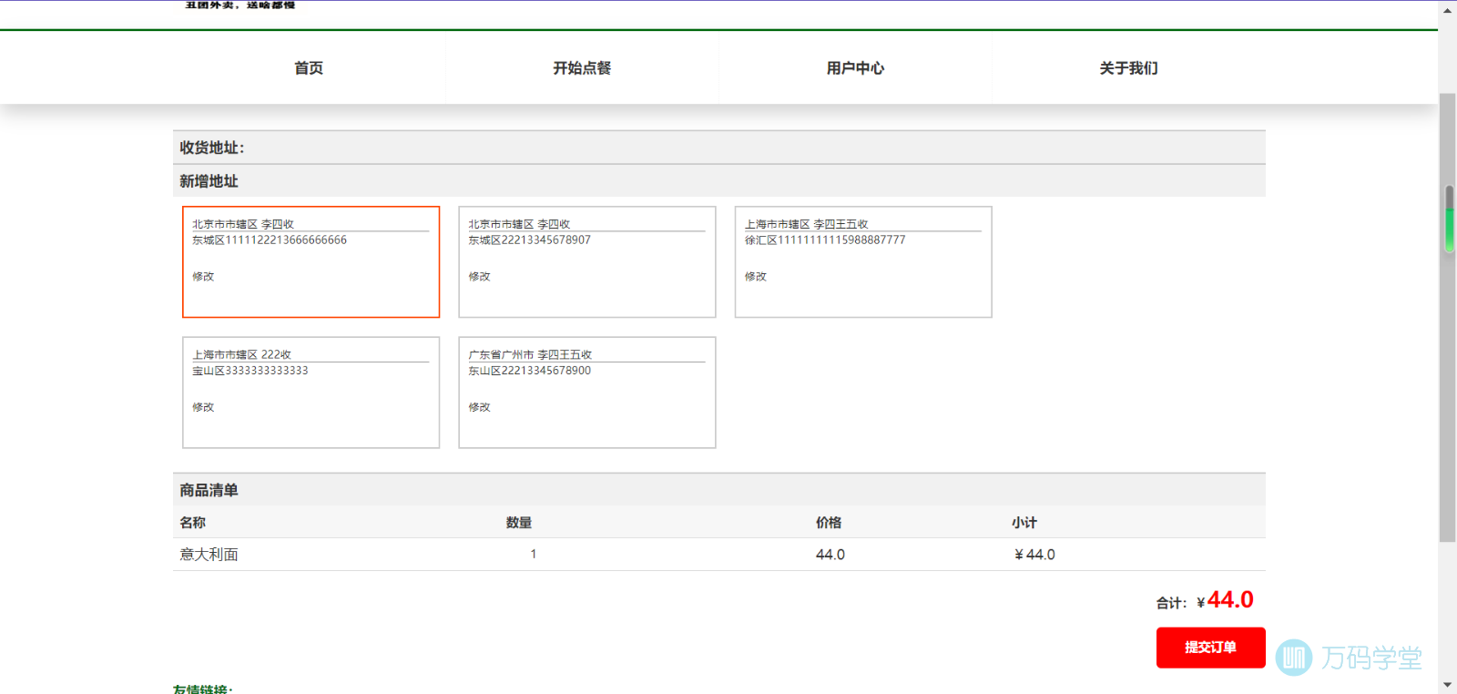Click the 新增地址 link
1457x694 pixels.
click(209, 181)
